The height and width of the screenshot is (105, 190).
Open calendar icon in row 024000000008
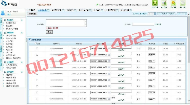[109, 55]
